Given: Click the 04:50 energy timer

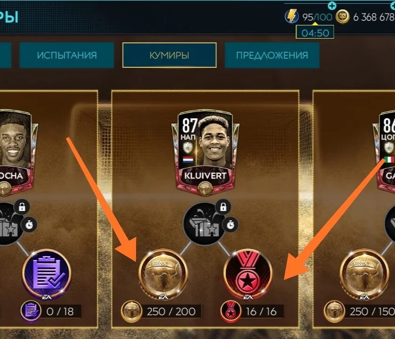Looking at the screenshot, I should tap(315, 33).
